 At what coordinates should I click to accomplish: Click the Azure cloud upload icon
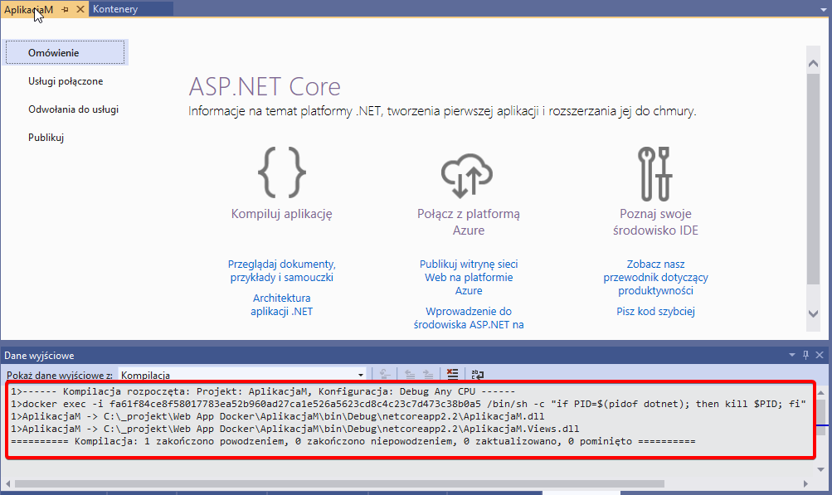[x=468, y=172]
